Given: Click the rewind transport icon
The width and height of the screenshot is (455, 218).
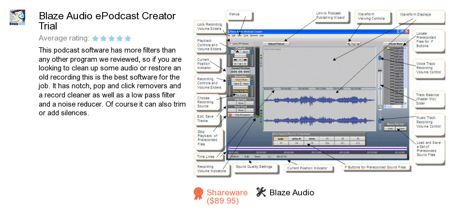Looking at the screenshot, I should (x=235, y=64).
